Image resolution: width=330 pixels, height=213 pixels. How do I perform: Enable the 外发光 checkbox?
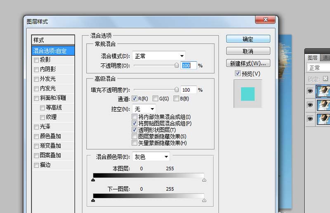tap(36, 79)
